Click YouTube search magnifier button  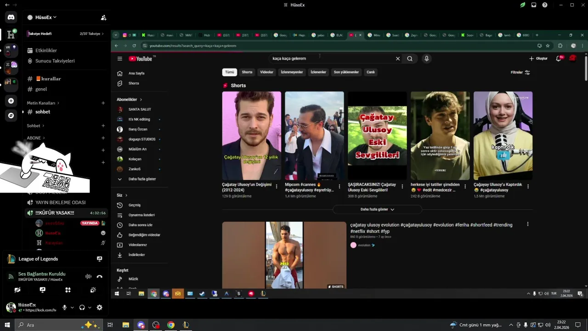(x=410, y=58)
